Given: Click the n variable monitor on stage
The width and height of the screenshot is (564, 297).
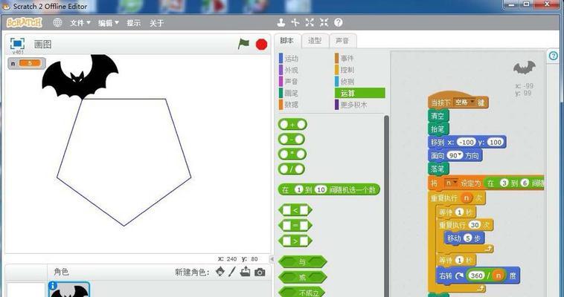Looking at the screenshot, I should [x=27, y=63].
